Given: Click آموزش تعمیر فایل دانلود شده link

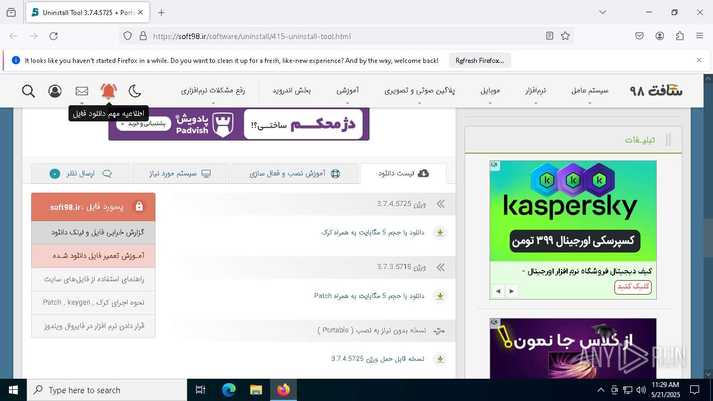Looking at the screenshot, I should click(93, 256).
